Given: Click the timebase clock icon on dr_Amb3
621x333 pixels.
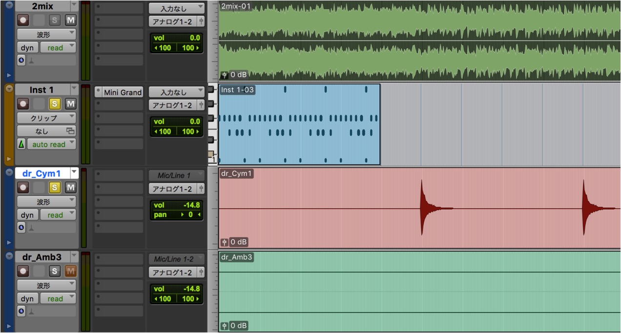Looking at the screenshot, I should coord(21,311).
